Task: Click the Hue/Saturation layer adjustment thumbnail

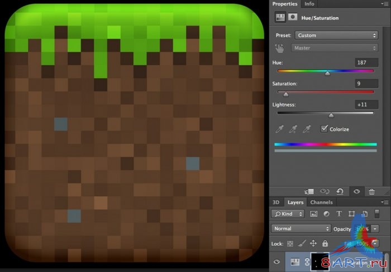Action: [295, 262]
